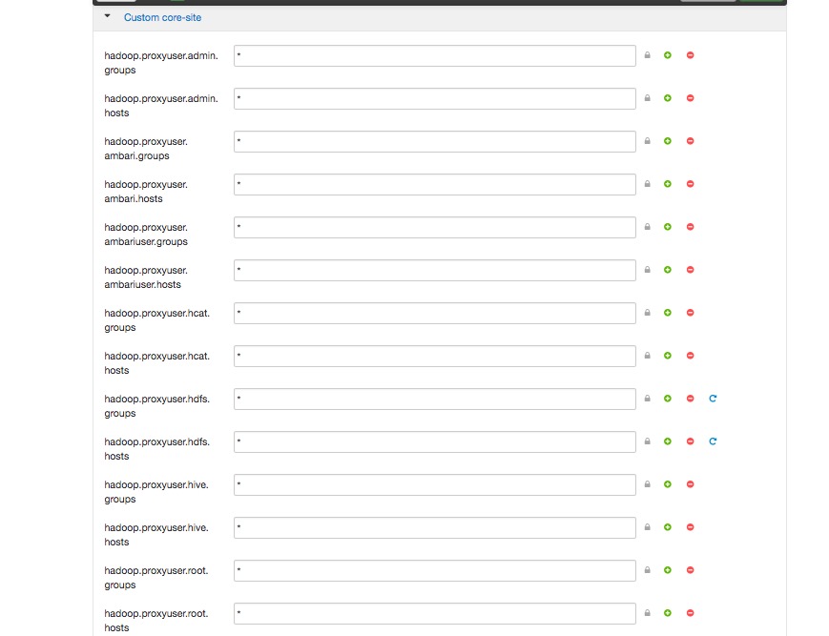Add an override for hadoop.proxyuser.hcat.groups
This screenshot has width=829, height=636.
(667, 313)
